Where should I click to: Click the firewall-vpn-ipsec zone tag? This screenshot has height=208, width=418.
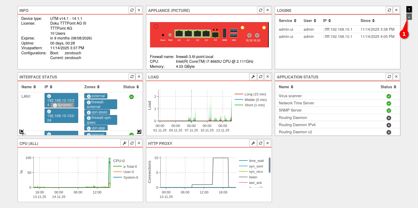pos(101,120)
